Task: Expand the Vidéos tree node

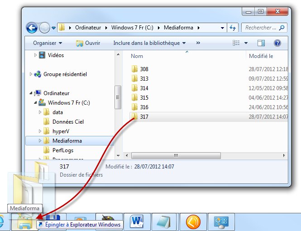Action: pyautogui.click(x=36, y=55)
